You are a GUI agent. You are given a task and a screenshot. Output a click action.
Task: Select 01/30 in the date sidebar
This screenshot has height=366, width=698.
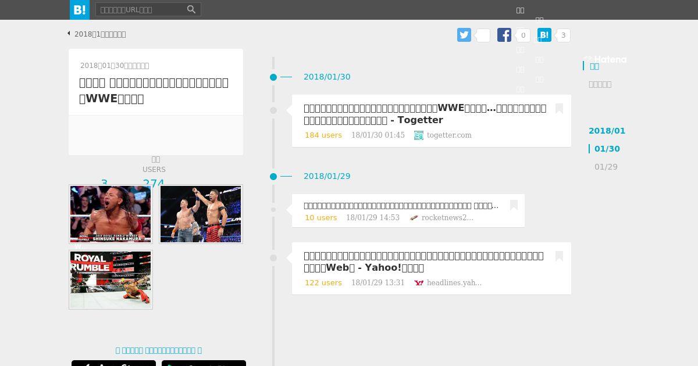[x=607, y=149]
